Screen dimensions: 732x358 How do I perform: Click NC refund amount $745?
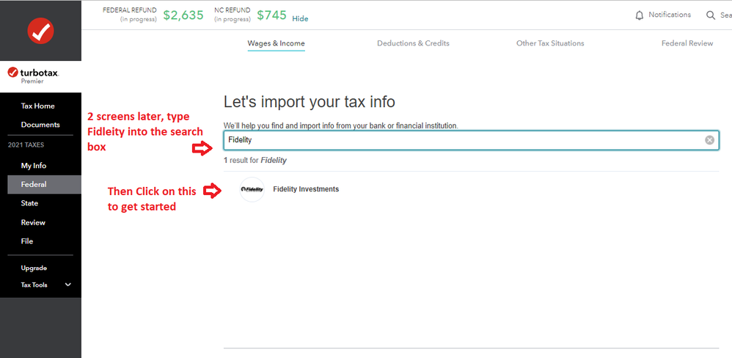pyautogui.click(x=271, y=15)
